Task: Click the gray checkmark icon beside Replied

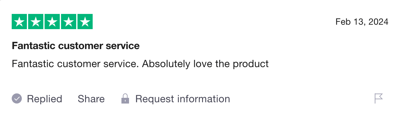Action: coord(17,99)
